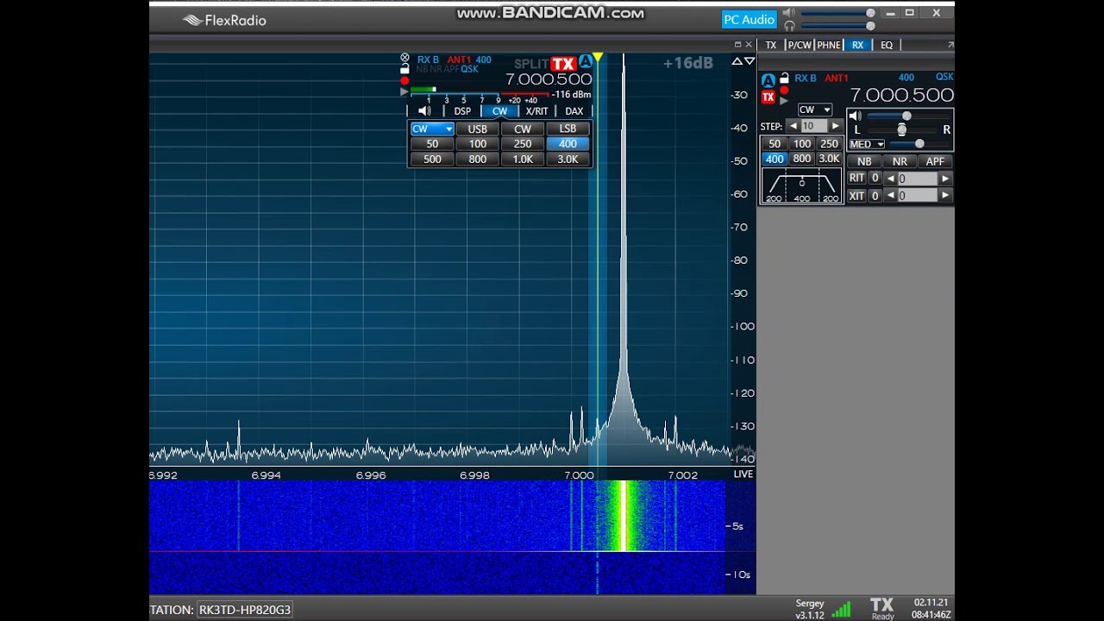Close slice A using the flag's X icon
This screenshot has width=1104, height=621.
405,58
